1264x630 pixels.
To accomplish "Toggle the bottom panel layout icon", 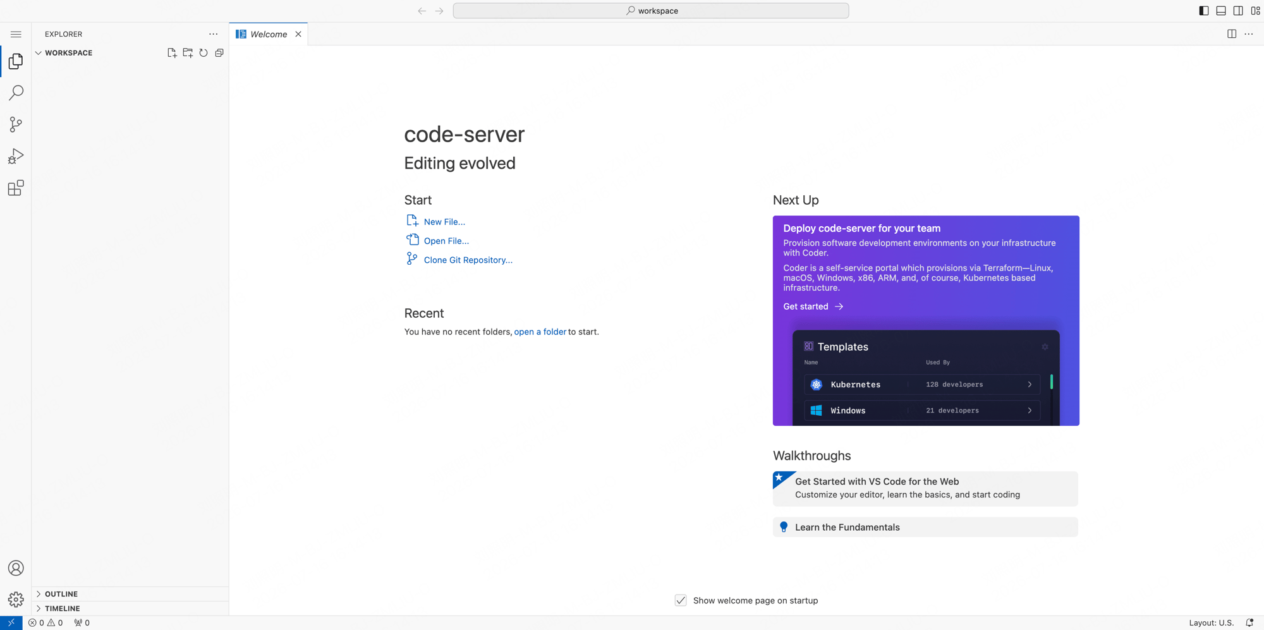I will 1221,11.
